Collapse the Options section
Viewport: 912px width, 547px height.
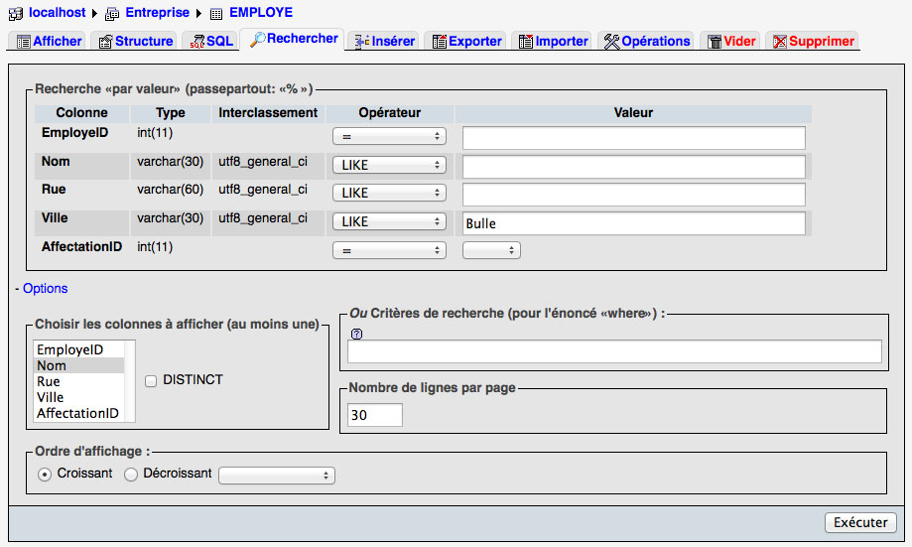click(45, 289)
